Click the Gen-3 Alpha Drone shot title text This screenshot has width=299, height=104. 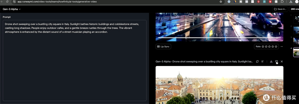[x=204, y=62]
